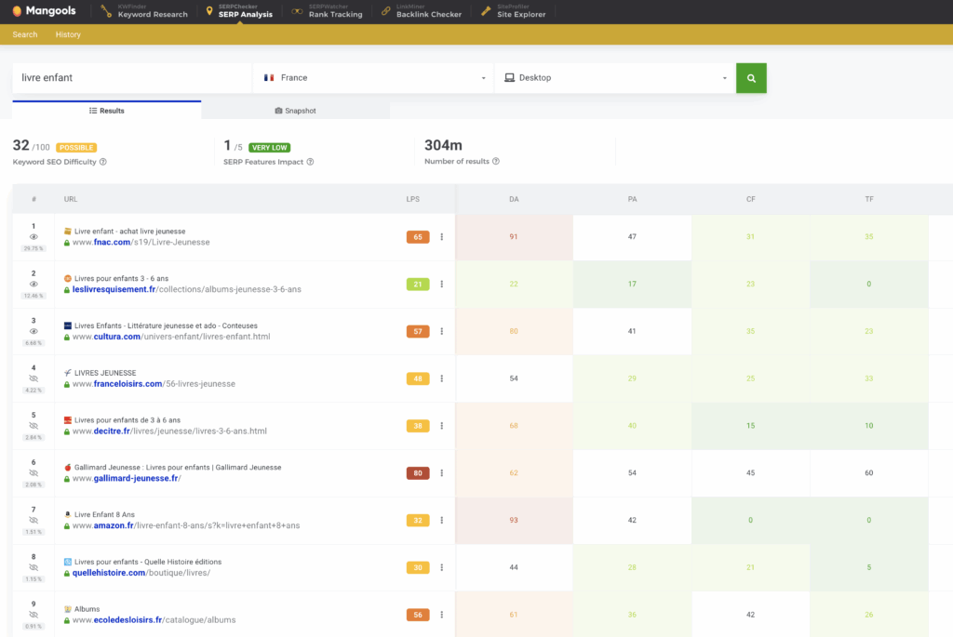Click the LPS 80 badge for gallimard-jeunesse.fr

[x=418, y=473]
